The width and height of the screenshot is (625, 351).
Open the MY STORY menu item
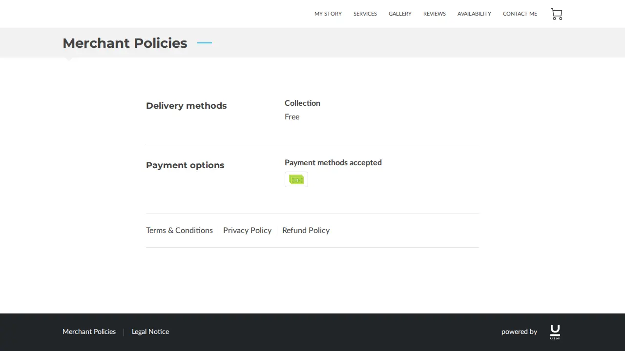(328, 14)
